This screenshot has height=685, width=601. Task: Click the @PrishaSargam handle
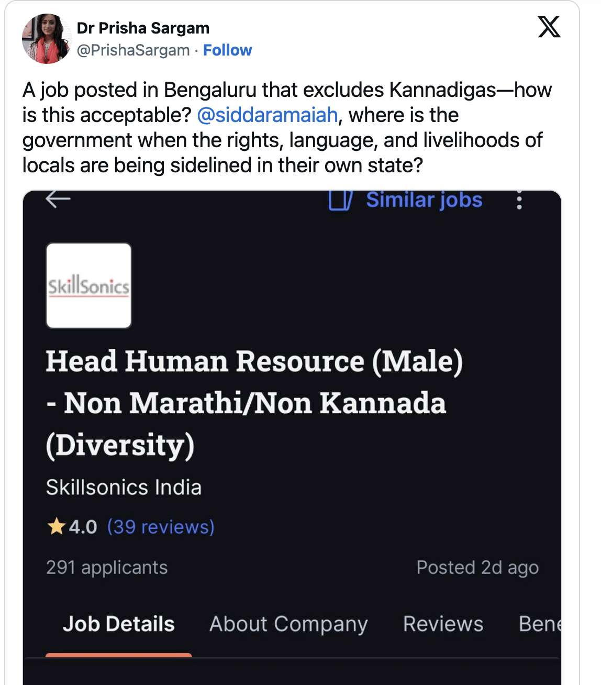tap(133, 50)
